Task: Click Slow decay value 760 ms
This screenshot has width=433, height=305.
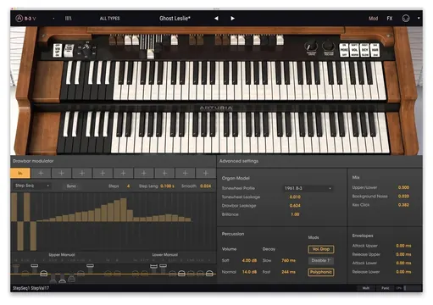Action: [x=288, y=260]
